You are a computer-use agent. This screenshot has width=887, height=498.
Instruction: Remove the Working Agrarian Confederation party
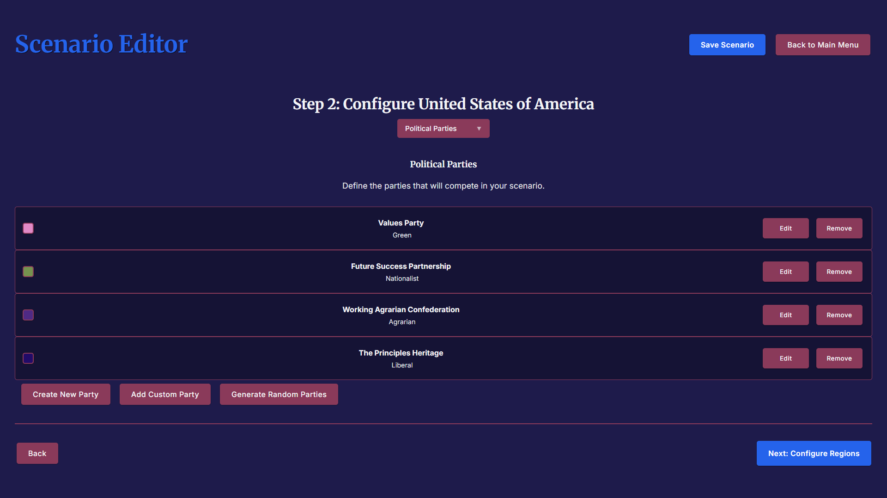839,315
